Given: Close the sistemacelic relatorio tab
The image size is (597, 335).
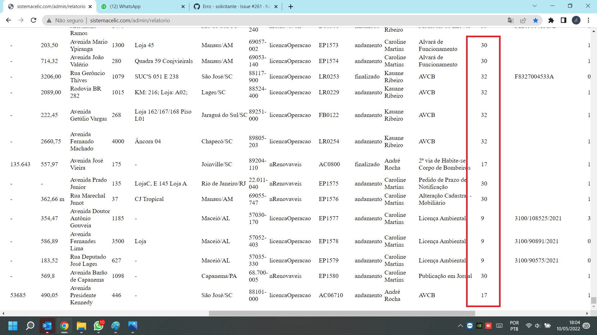Looking at the screenshot, I should point(90,7).
